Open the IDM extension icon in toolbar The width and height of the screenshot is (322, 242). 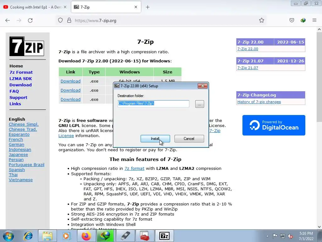[x=303, y=20]
